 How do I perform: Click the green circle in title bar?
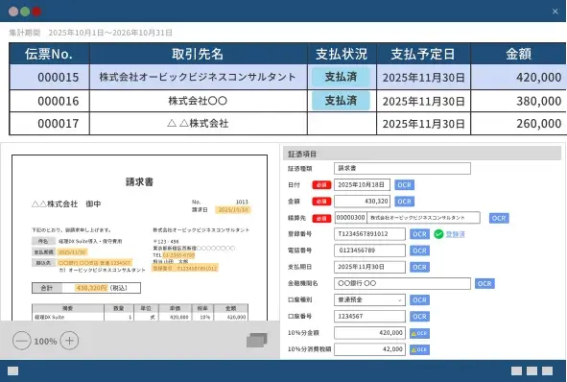(x=25, y=12)
